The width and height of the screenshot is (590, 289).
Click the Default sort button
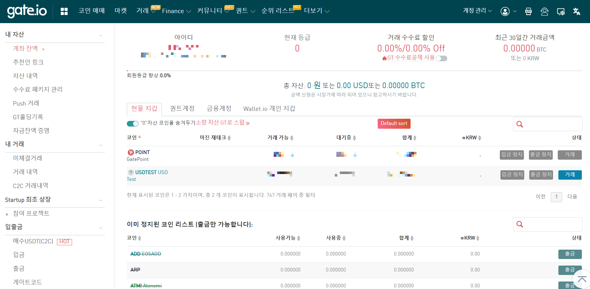[x=394, y=123]
